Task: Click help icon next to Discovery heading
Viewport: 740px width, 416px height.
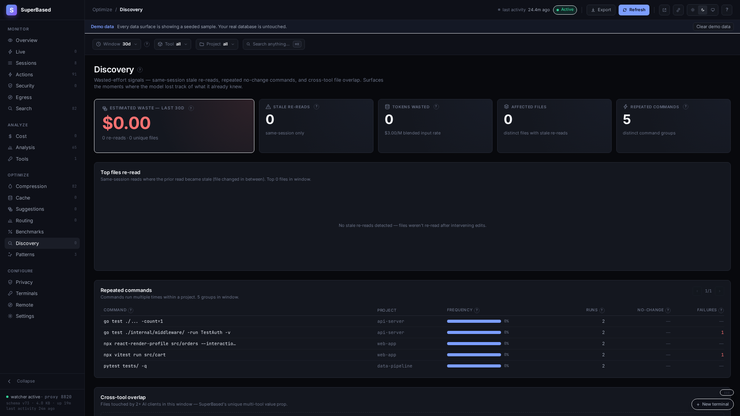Action: click(x=140, y=70)
